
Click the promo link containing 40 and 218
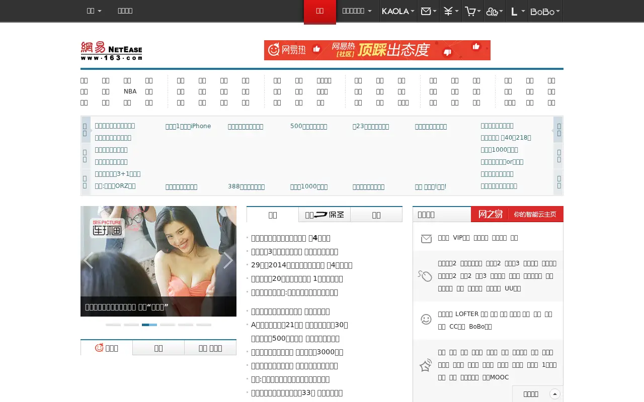tap(506, 138)
